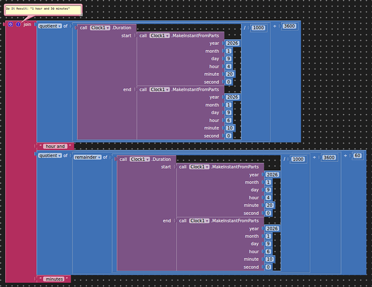The width and height of the screenshot is (372, 287).
Task: Select upper .Duration call block label
Action: (x=121, y=28)
